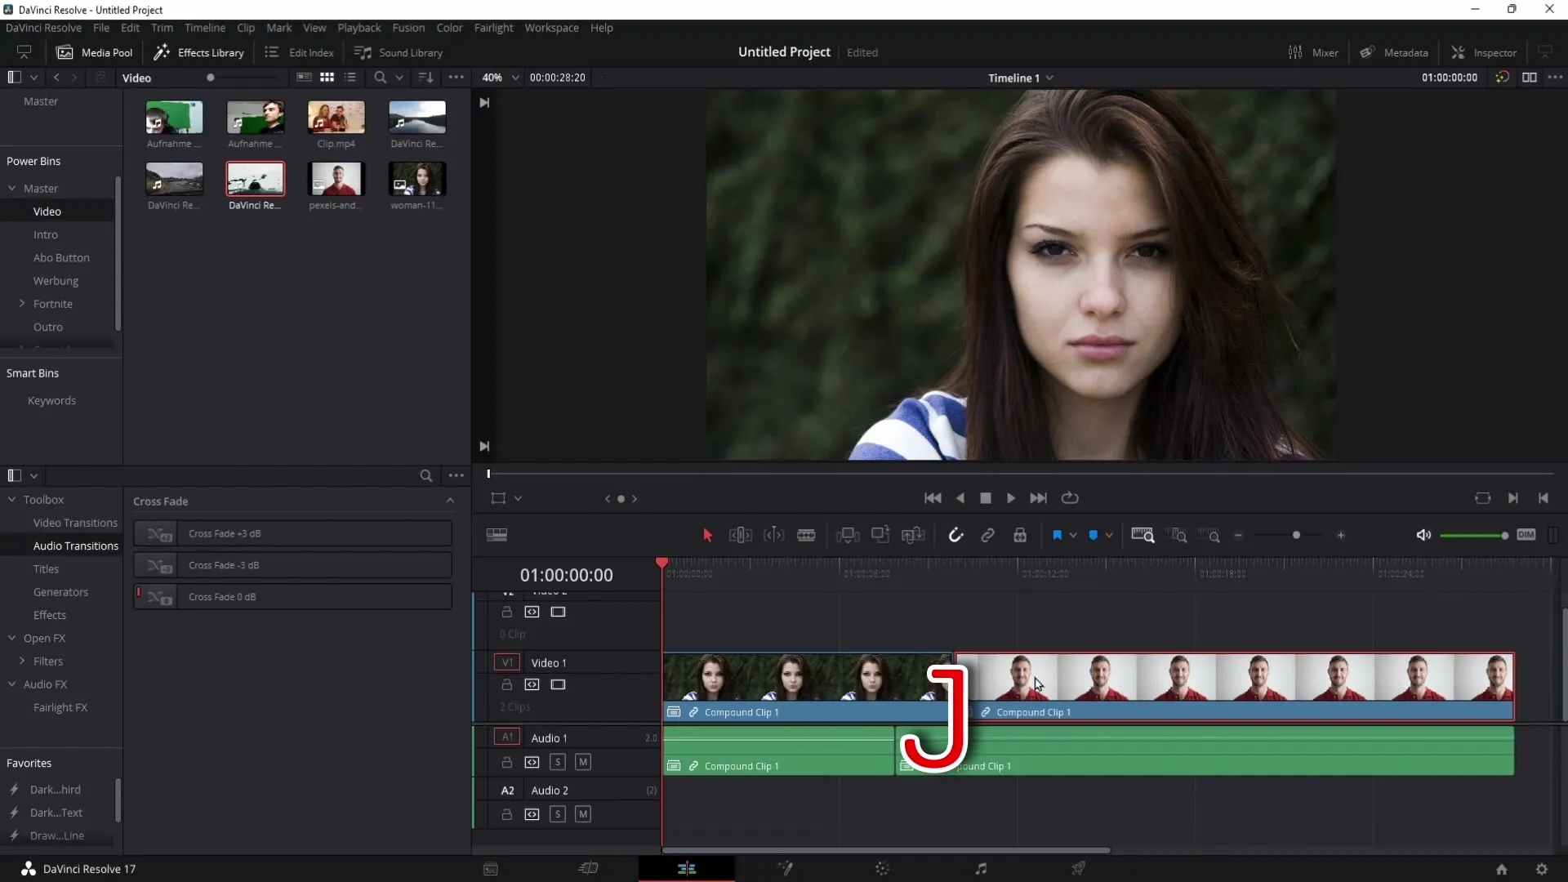1568x882 pixels.
Task: Toggle solo on Audio 1 track S button
Action: click(557, 761)
